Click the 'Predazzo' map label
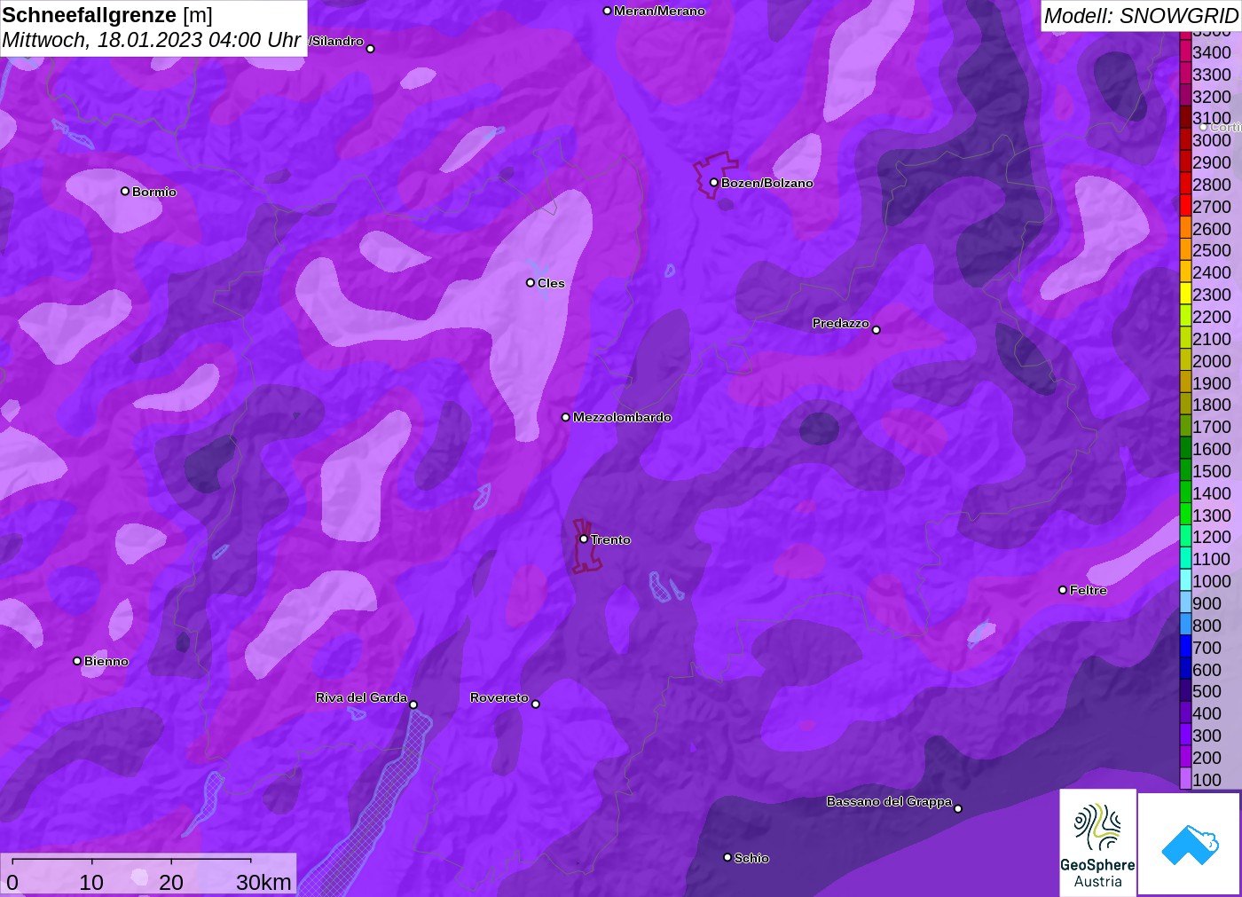Screen dimensions: 1242x897 (841, 323)
